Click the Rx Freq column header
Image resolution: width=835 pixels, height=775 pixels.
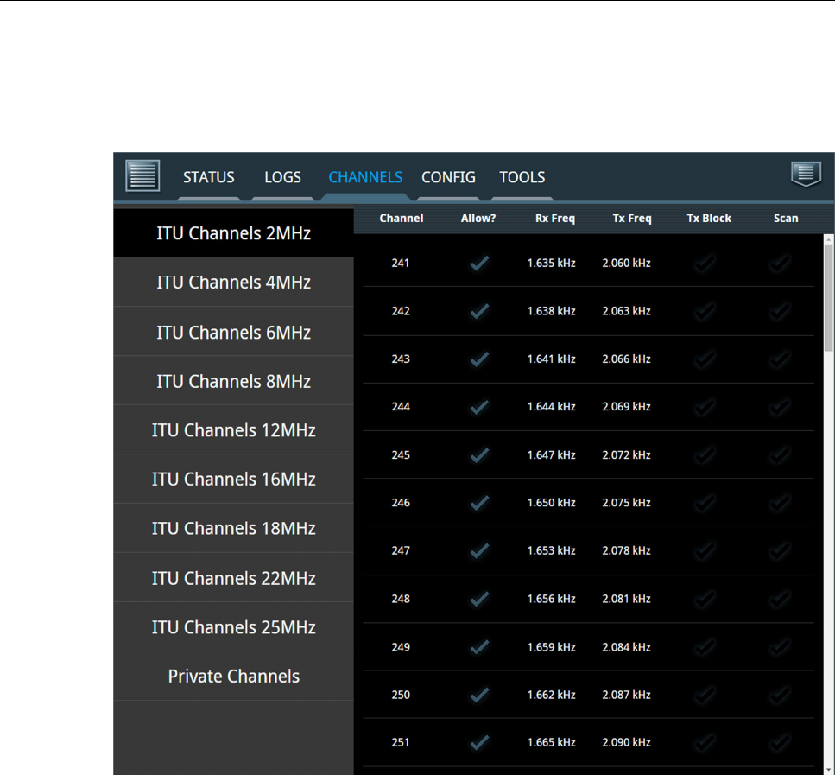(555, 218)
